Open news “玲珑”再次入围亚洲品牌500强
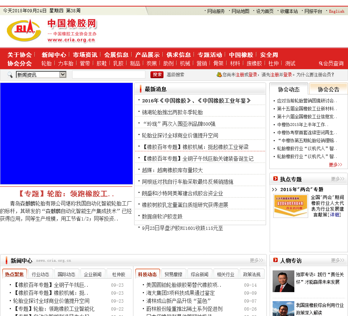This screenshot has width=348, height=316. coord(179,124)
